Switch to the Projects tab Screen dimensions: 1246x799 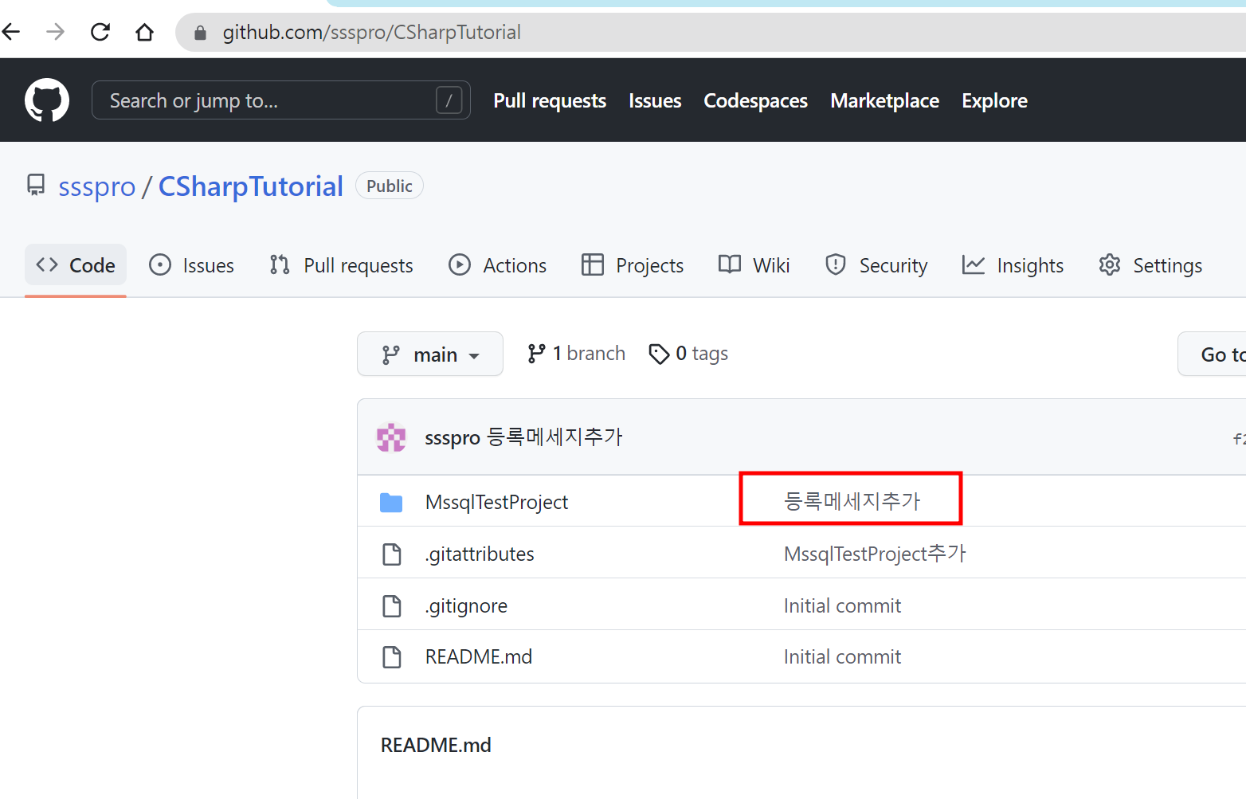click(633, 264)
